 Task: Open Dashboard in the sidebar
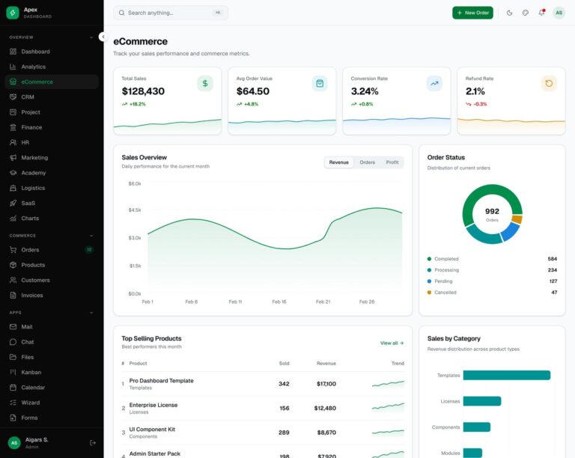[x=52, y=52]
